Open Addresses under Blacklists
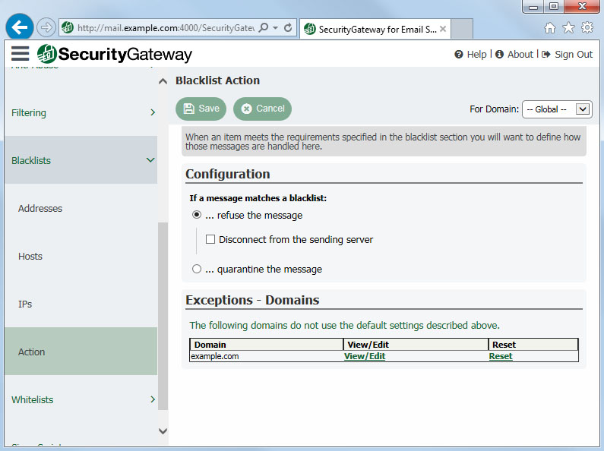The height and width of the screenshot is (451, 604). pyautogui.click(x=40, y=208)
